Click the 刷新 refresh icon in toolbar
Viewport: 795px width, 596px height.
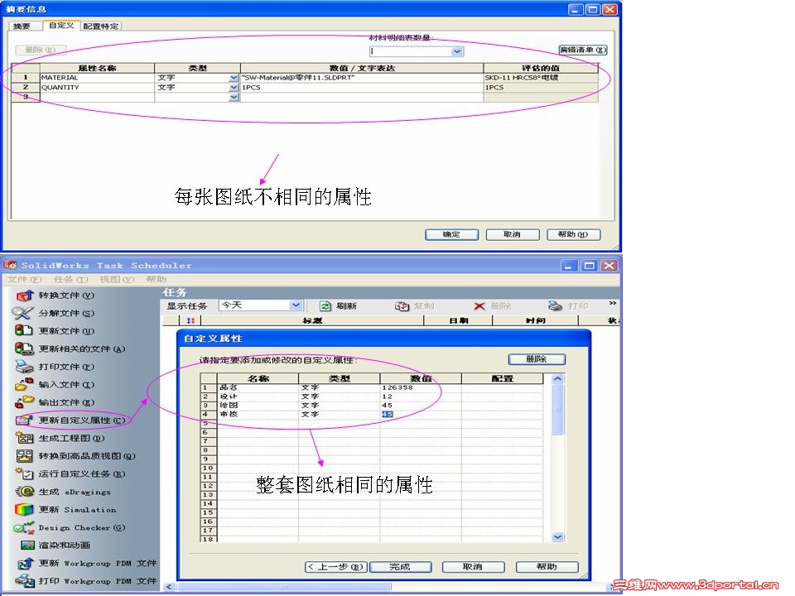click(x=325, y=306)
